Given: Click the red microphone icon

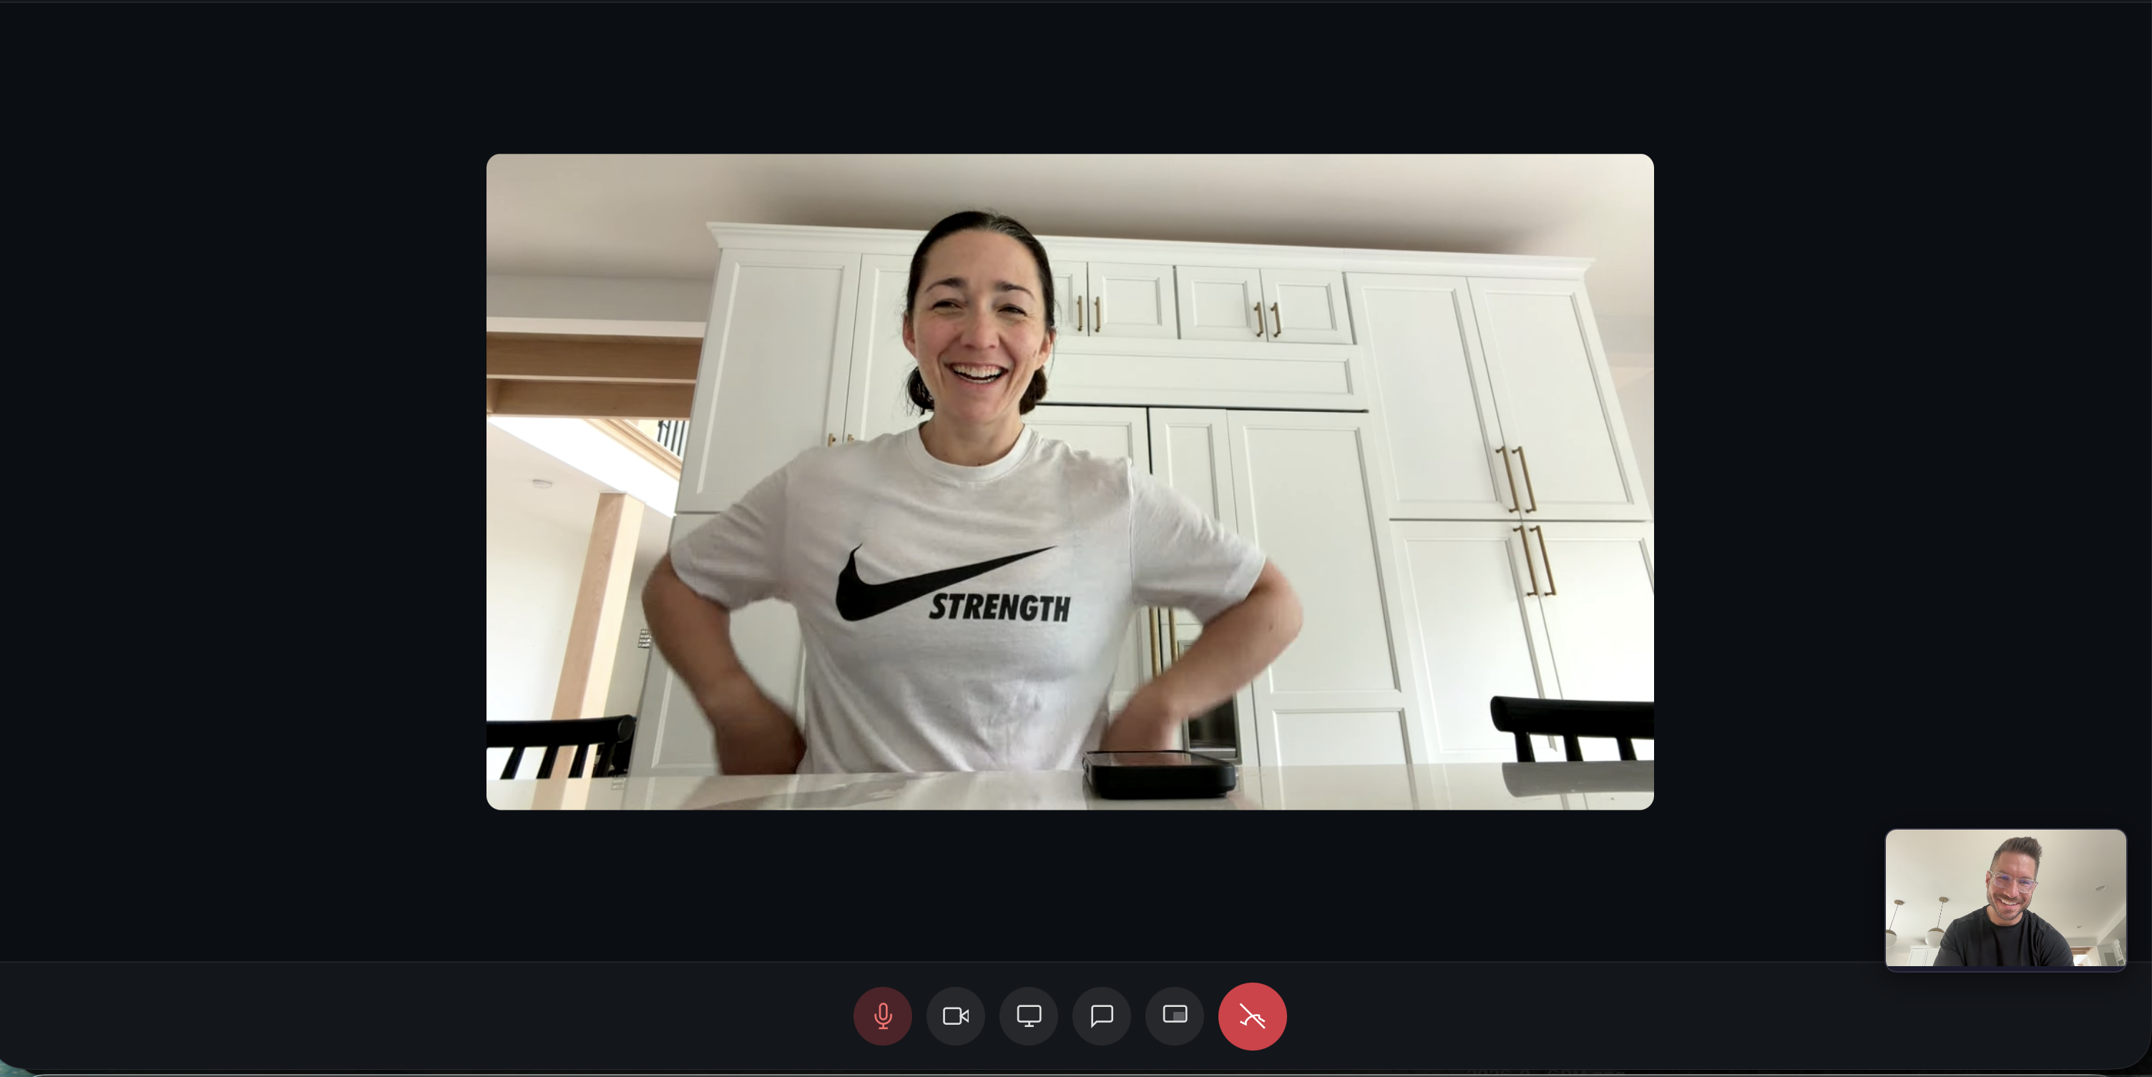Looking at the screenshot, I should click(883, 1016).
